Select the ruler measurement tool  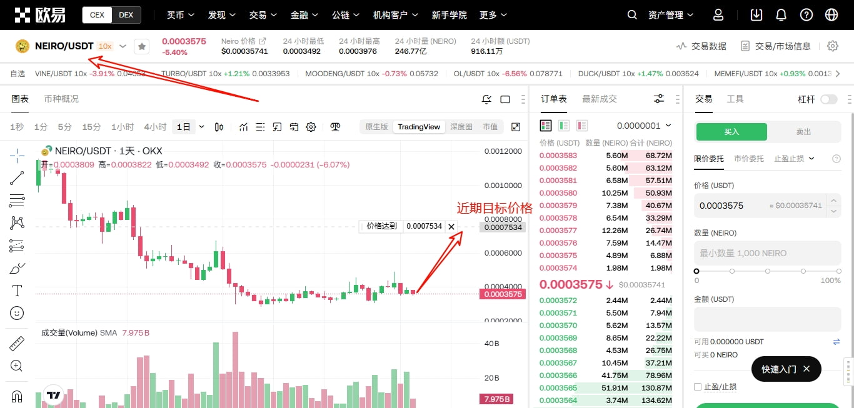tap(17, 343)
